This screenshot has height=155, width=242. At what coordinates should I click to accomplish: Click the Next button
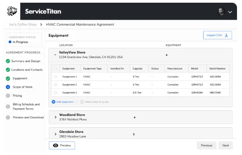225,145
